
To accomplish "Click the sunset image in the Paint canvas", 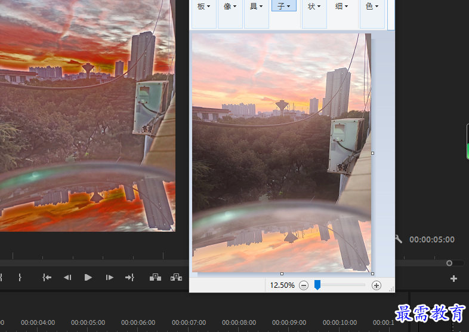I will pos(282,153).
